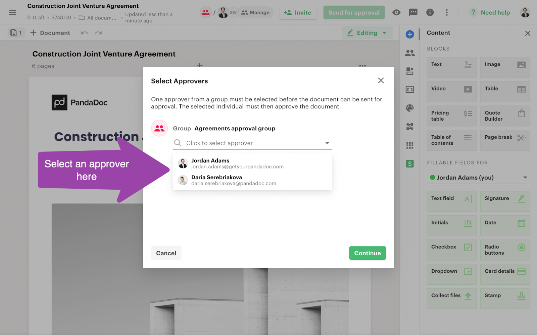
Task: Add a Collect files field
Action: tap(451, 298)
